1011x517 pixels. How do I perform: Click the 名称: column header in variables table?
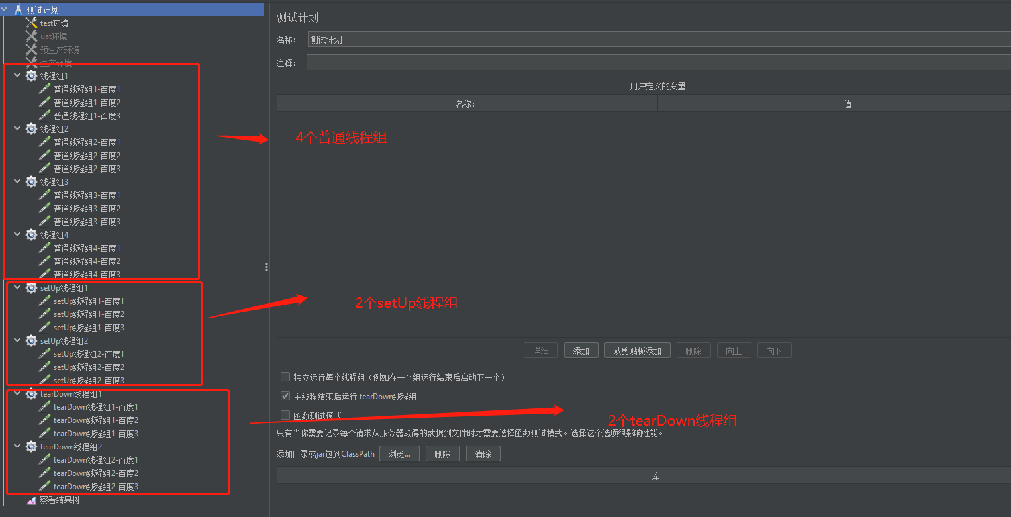467,104
